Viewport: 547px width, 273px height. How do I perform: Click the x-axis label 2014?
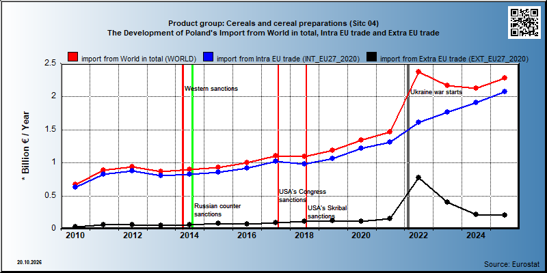click(190, 235)
